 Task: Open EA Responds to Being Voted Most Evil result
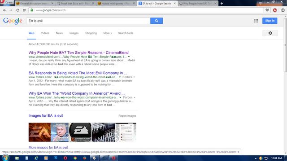78,73
